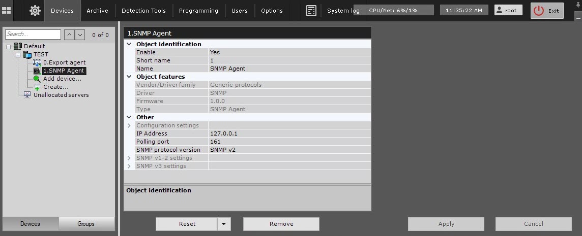Collapse the Object identification section
The image size is (582, 236).
click(x=129, y=44)
